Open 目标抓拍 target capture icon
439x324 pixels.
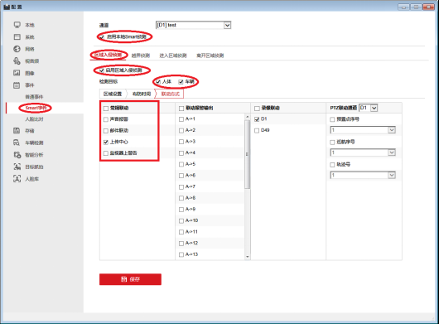17,167
